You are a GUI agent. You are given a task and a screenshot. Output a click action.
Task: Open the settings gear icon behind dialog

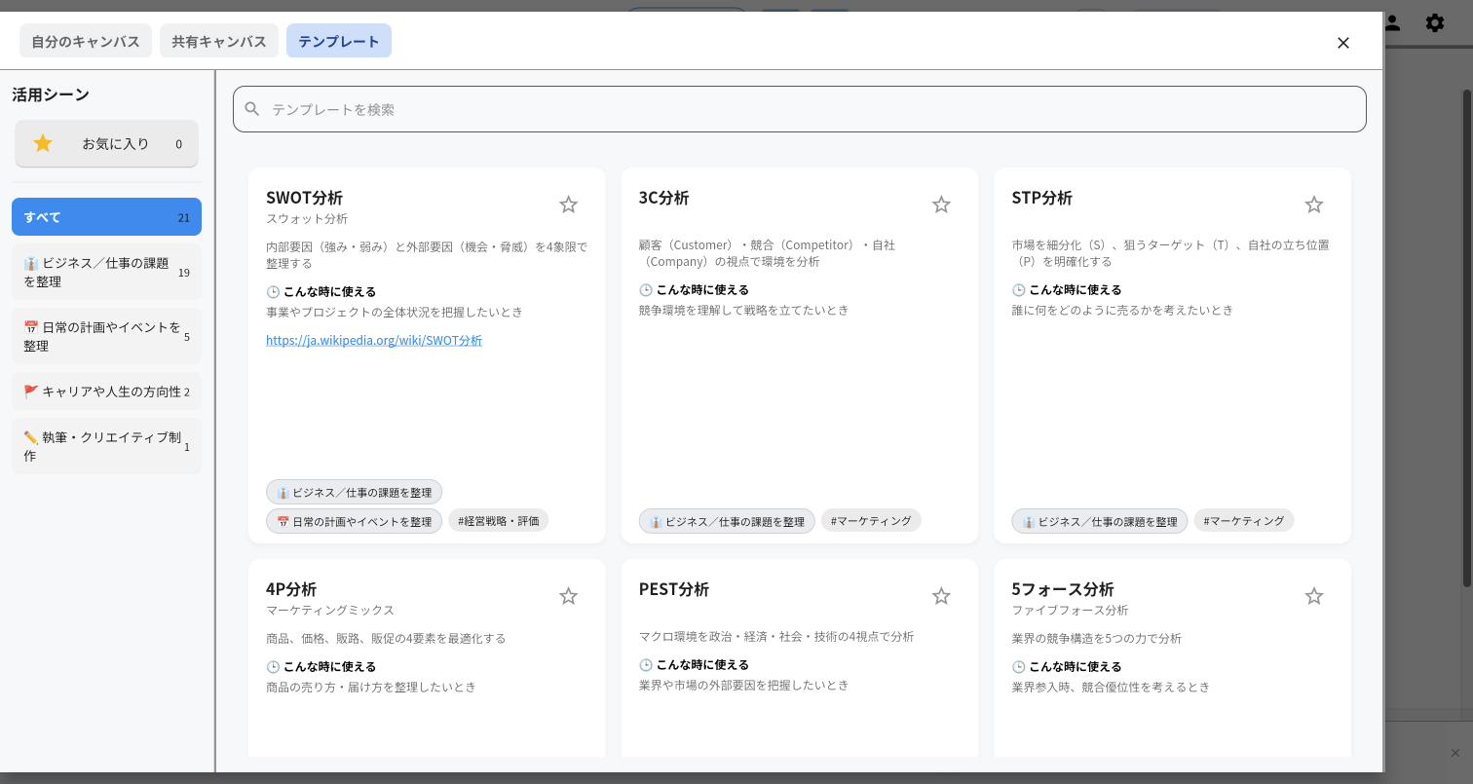point(1435,22)
